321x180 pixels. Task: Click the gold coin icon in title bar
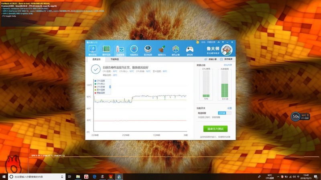coord(197,42)
